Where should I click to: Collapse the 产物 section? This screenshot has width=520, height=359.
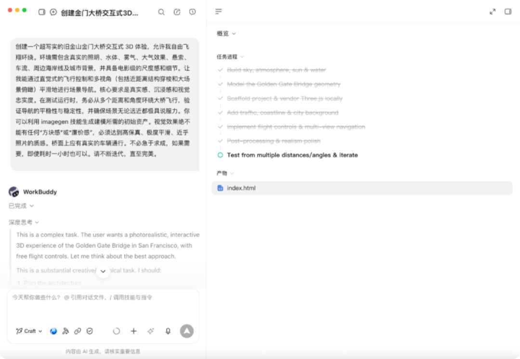[225, 173]
